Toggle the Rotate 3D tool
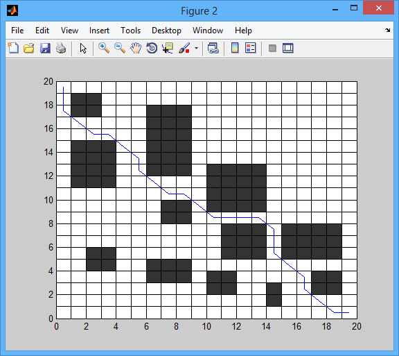The height and width of the screenshot is (356, 399). click(152, 48)
